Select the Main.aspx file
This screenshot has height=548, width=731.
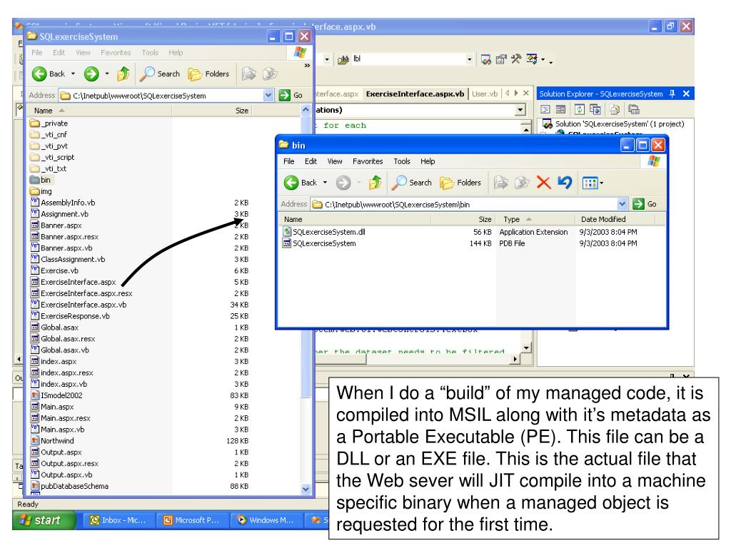pyautogui.click(x=52, y=406)
